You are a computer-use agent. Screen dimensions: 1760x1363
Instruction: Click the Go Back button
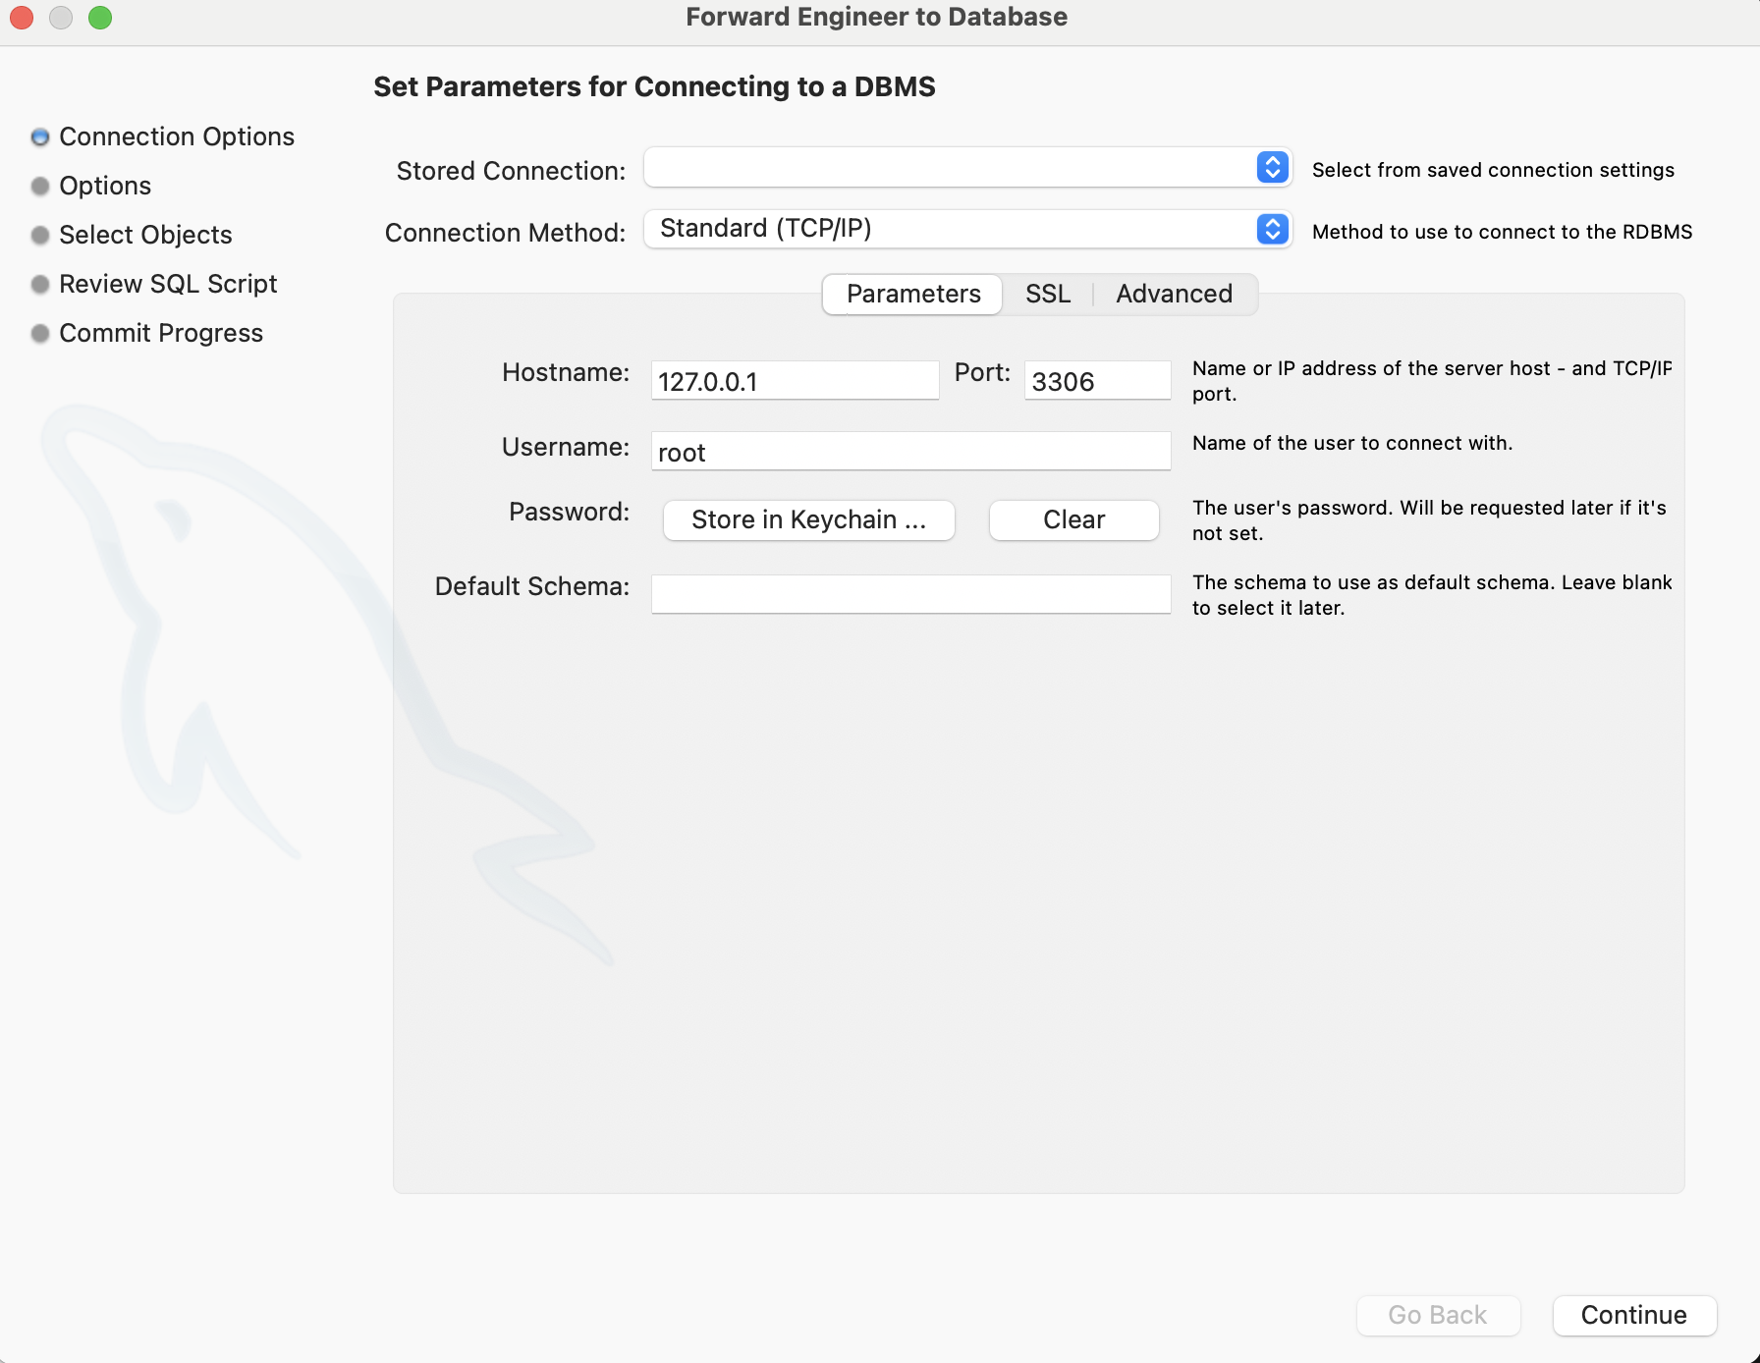coord(1438,1315)
